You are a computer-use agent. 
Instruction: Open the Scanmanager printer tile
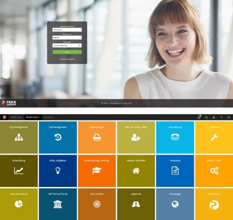click(97, 137)
